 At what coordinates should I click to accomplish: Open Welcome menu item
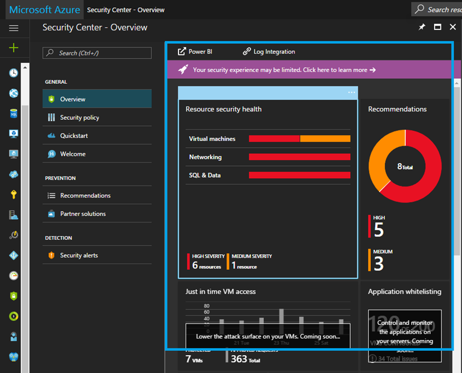pyautogui.click(x=97, y=154)
